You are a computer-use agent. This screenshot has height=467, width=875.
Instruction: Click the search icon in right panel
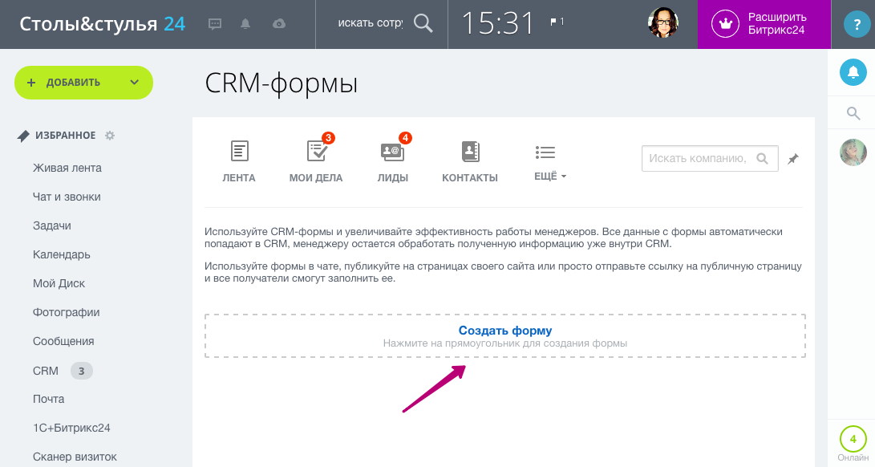point(853,113)
